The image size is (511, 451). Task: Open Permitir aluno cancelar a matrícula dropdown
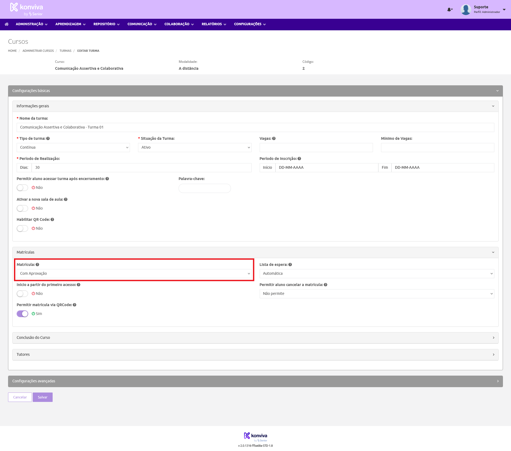tap(377, 294)
